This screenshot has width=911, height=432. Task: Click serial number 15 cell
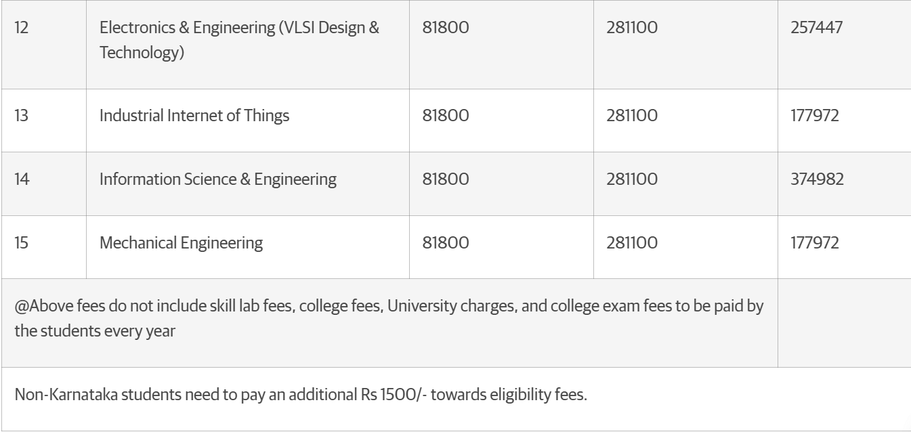click(x=22, y=244)
